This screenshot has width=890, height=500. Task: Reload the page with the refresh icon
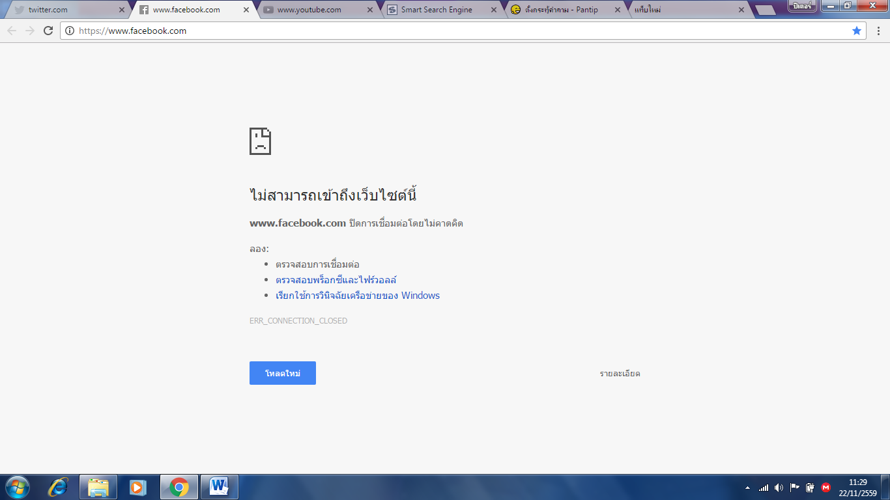(x=48, y=31)
